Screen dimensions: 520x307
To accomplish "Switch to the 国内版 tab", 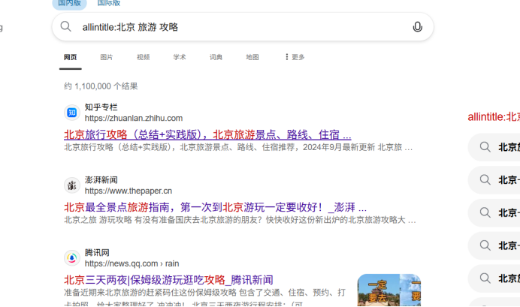I will [x=70, y=3].
